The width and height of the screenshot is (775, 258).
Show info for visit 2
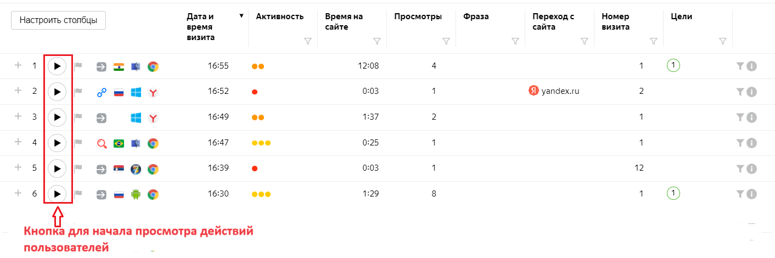coord(752,92)
